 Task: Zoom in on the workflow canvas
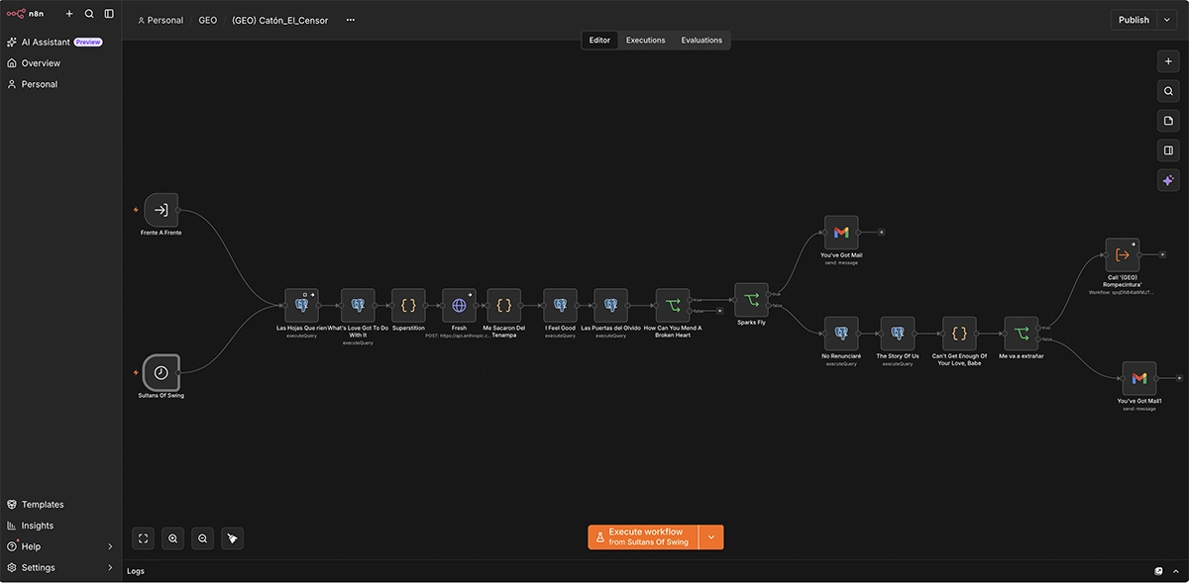(173, 538)
